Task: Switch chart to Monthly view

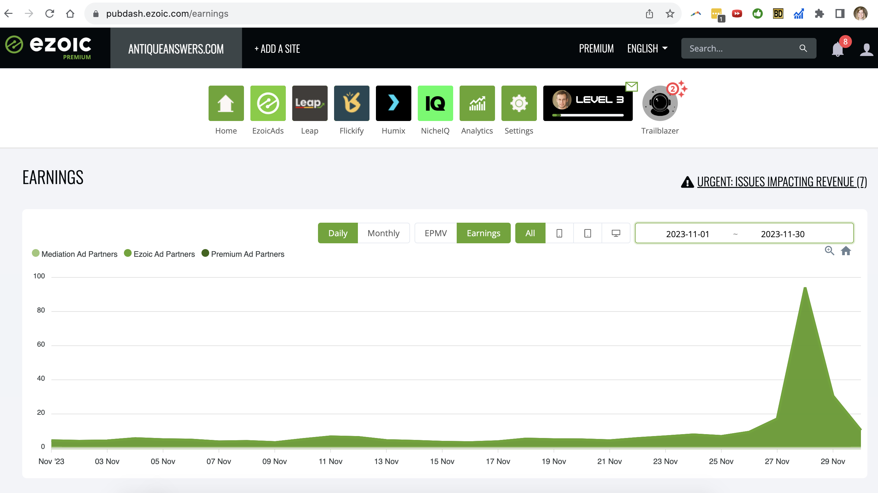Action: [383, 233]
